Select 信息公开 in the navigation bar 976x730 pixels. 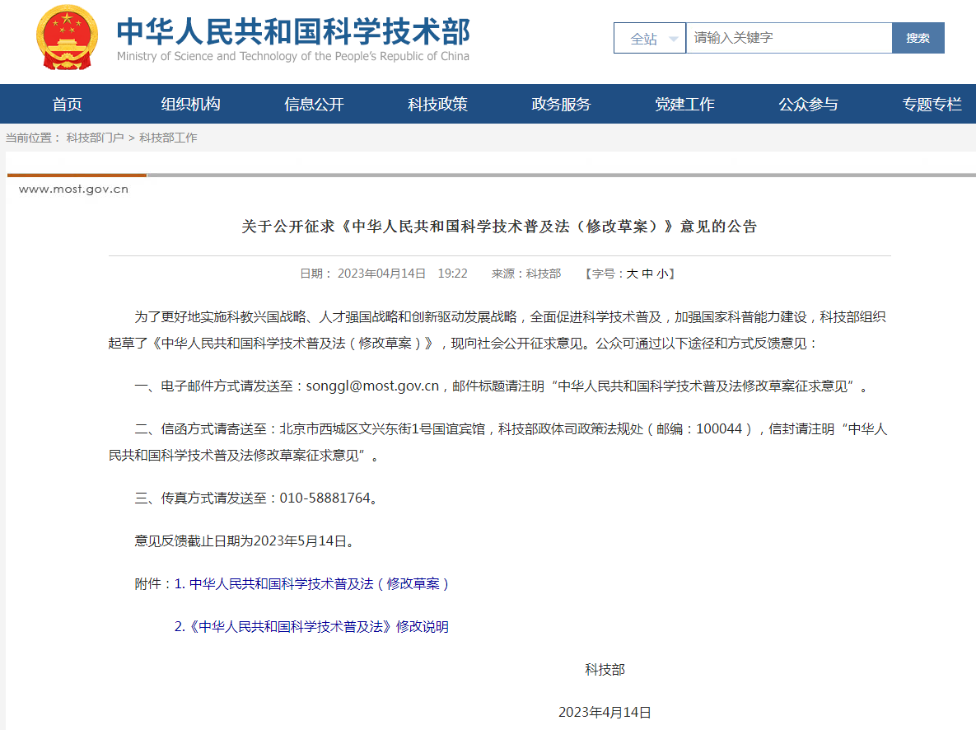coord(314,105)
